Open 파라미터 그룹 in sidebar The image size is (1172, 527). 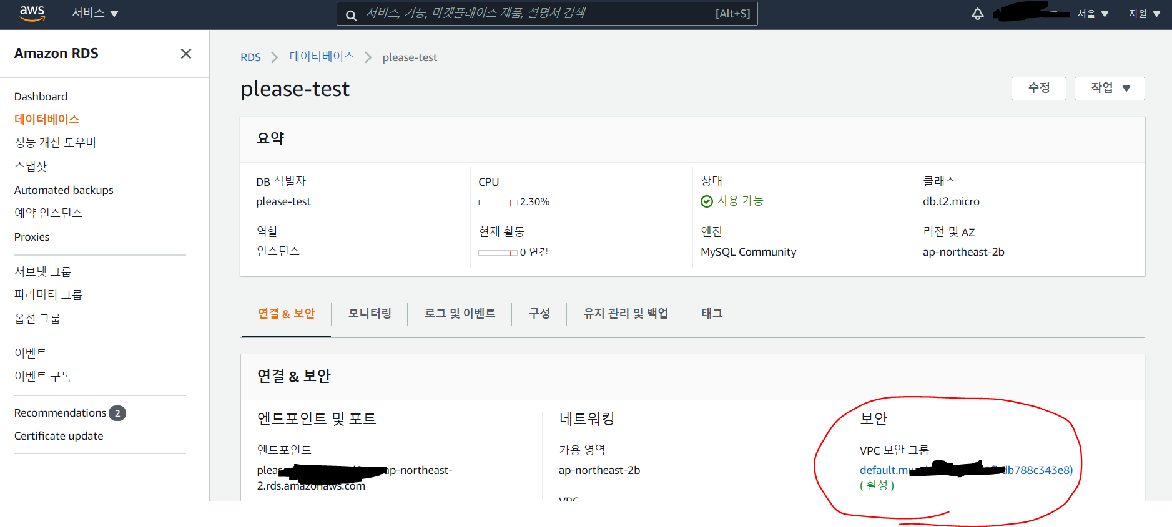point(48,295)
